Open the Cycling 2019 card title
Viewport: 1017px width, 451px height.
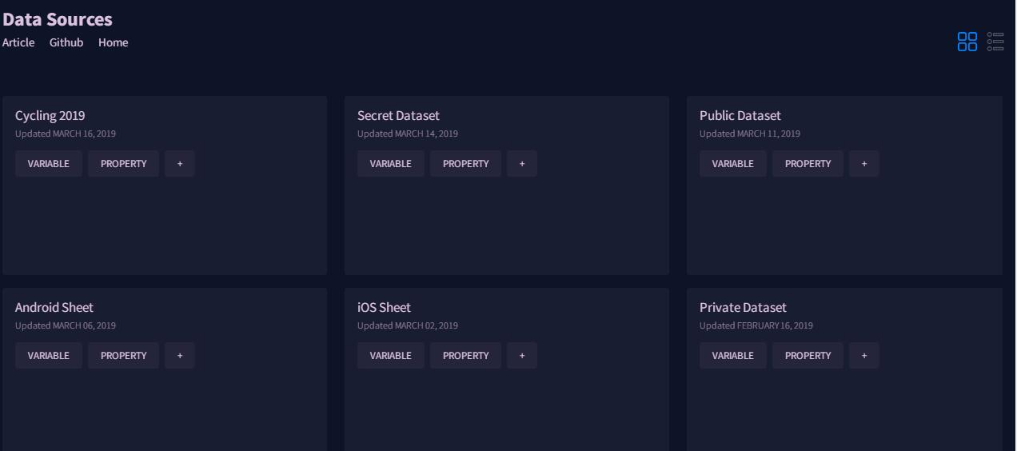[50, 116]
